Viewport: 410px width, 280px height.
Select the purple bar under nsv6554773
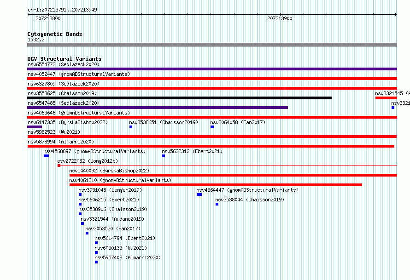click(x=212, y=69)
